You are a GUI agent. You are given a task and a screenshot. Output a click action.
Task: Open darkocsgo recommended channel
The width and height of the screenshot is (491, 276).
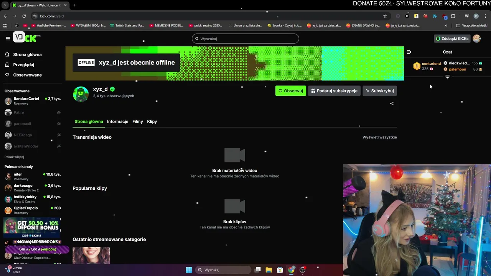pyautogui.click(x=33, y=188)
